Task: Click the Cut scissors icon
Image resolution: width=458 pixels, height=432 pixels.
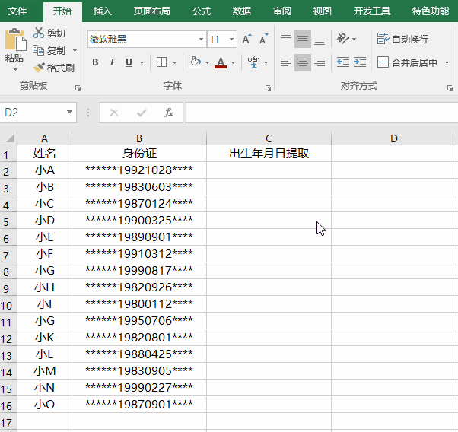Action: (x=38, y=33)
